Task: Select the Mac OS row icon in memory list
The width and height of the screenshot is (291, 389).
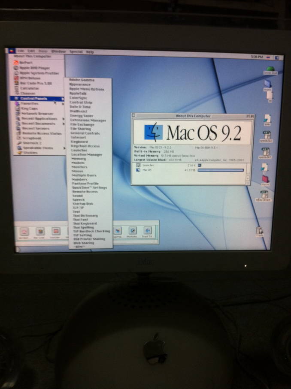Action: (138, 170)
